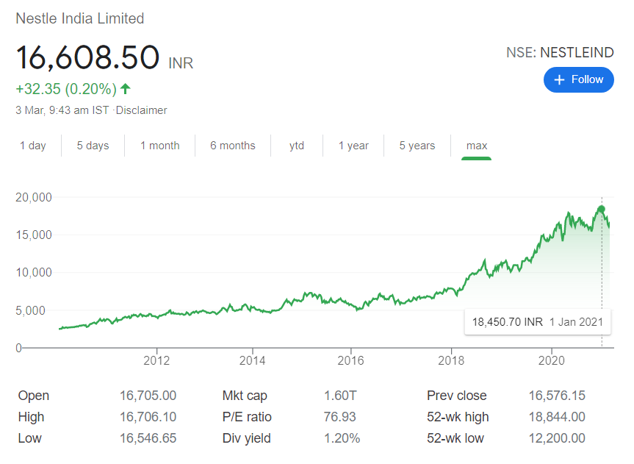Open the Disclaimer link
This screenshot has height=464, width=634.
coord(142,110)
